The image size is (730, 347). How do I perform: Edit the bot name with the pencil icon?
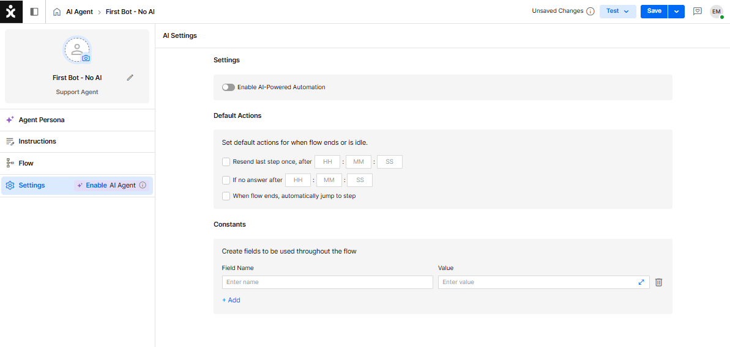tap(130, 78)
